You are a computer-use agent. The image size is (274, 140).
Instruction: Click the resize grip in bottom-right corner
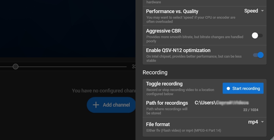pos(272,137)
